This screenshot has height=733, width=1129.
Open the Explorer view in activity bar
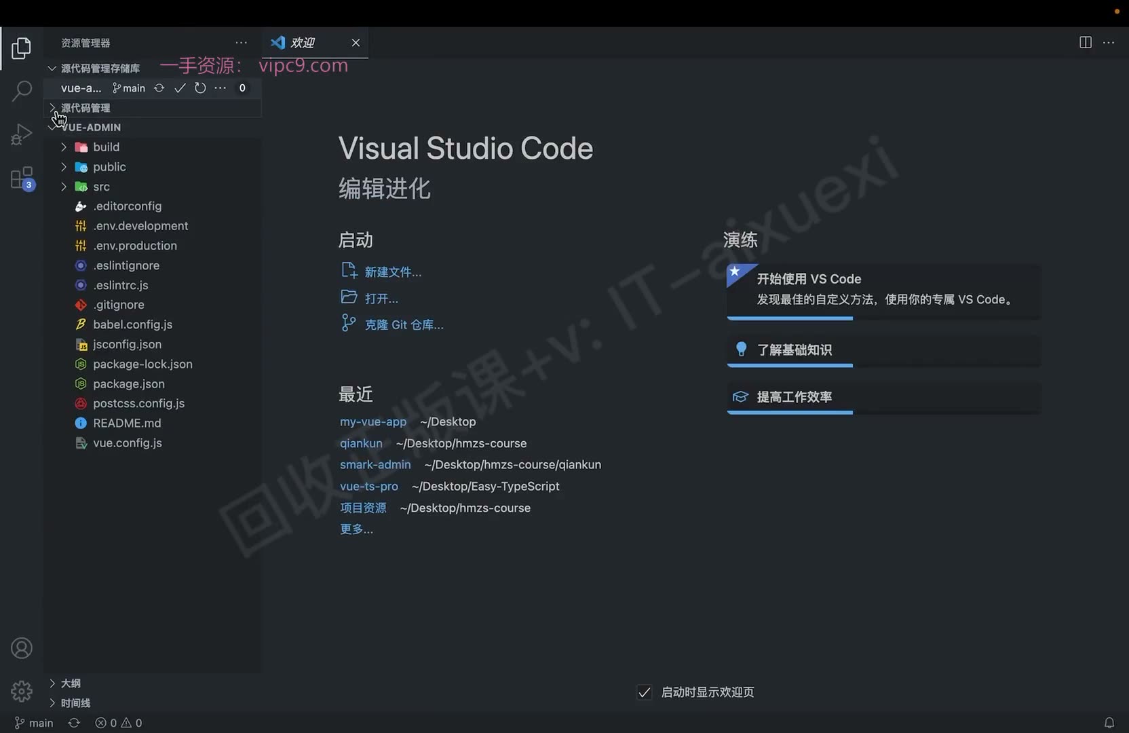[21, 48]
